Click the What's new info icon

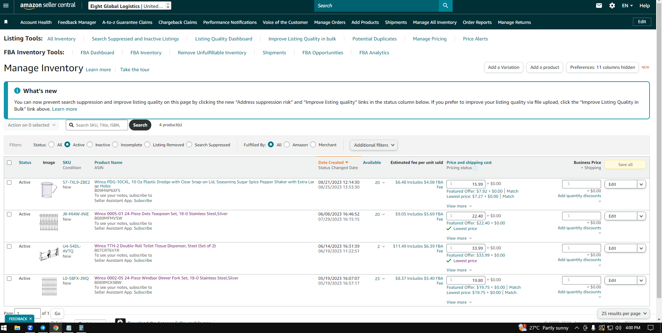click(17, 91)
